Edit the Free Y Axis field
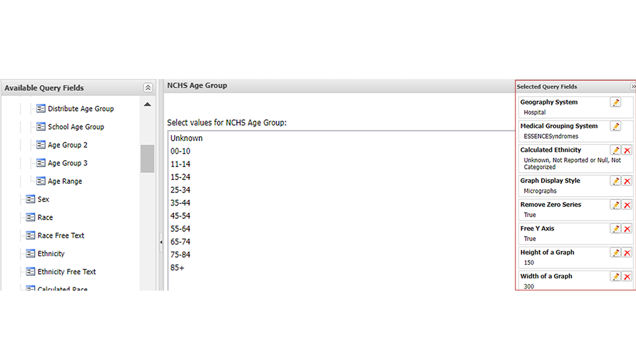The height and width of the screenshot is (358, 636). pyautogui.click(x=615, y=229)
